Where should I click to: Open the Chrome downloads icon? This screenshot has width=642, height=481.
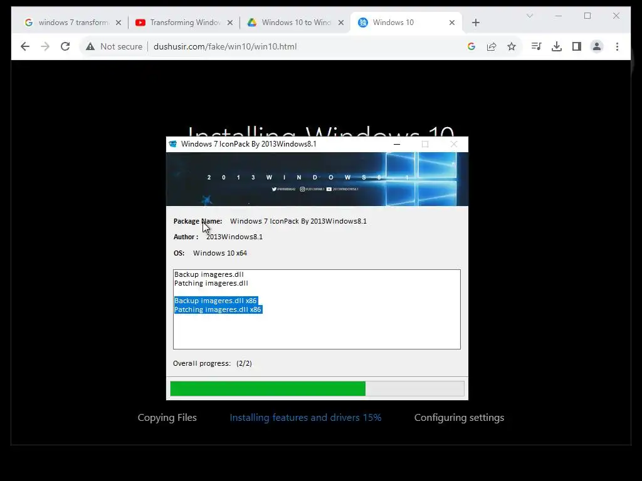coord(557,46)
